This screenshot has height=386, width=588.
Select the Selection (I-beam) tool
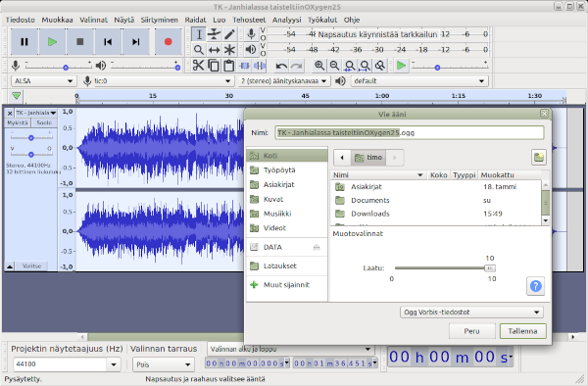coord(199,34)
